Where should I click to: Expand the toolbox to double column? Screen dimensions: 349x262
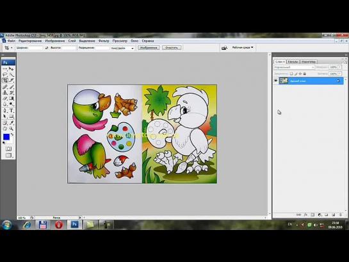[x=3, y=54]
